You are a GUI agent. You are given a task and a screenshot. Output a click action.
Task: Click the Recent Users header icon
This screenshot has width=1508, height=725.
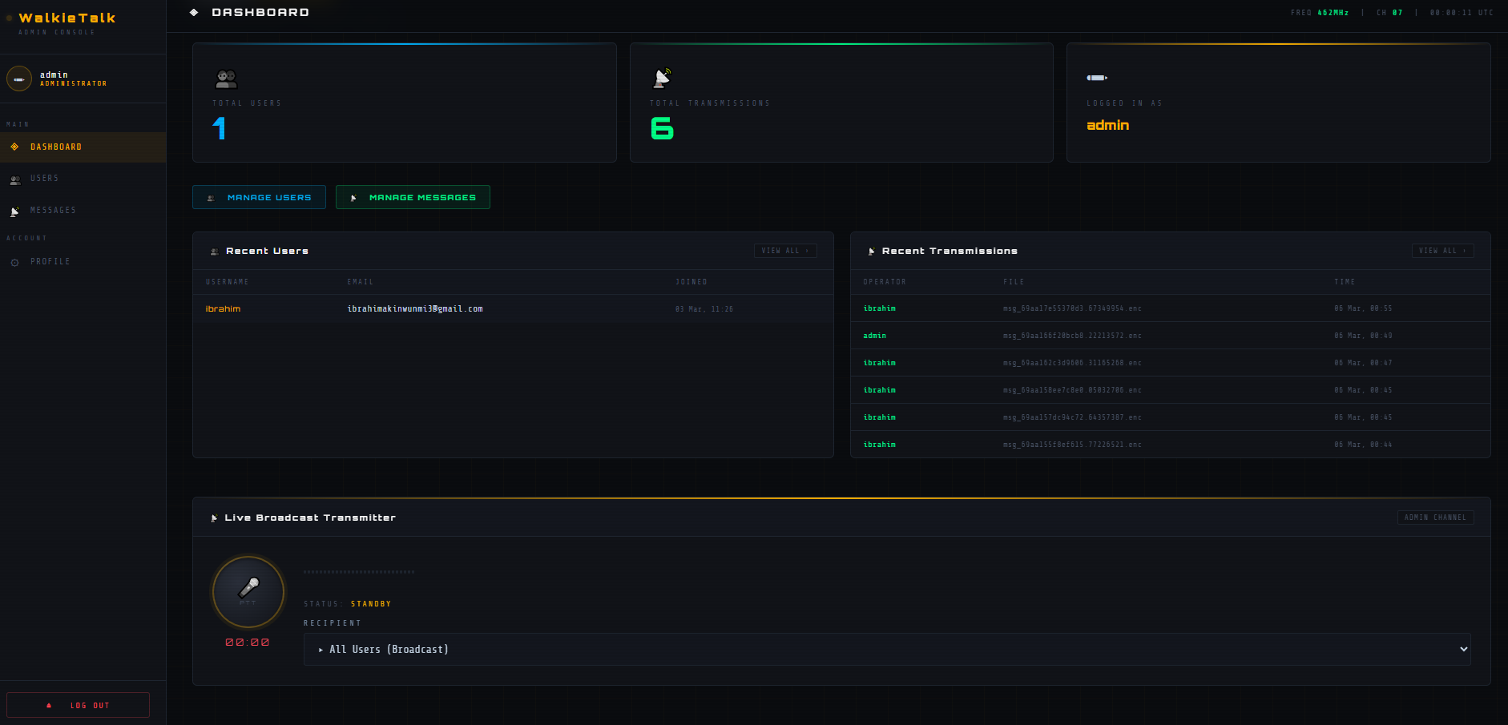tap(214, 252)
